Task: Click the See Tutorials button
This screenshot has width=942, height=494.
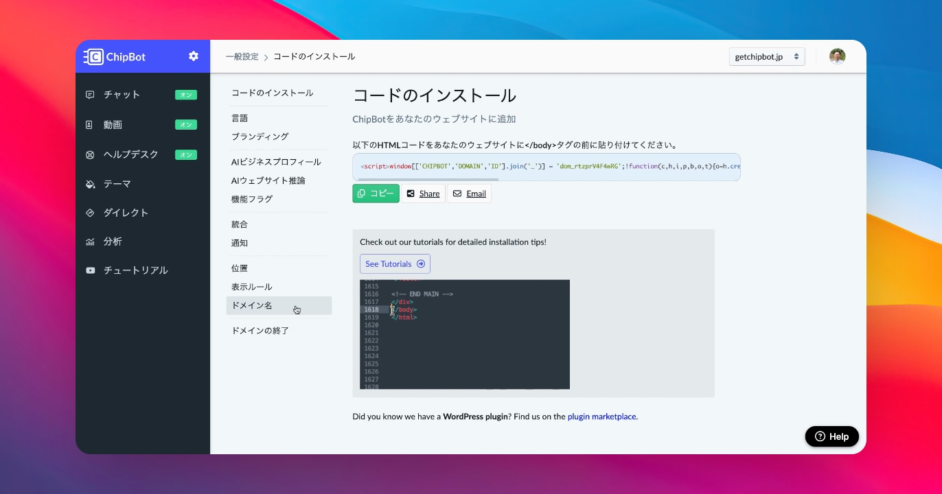Action: point(395,264)
